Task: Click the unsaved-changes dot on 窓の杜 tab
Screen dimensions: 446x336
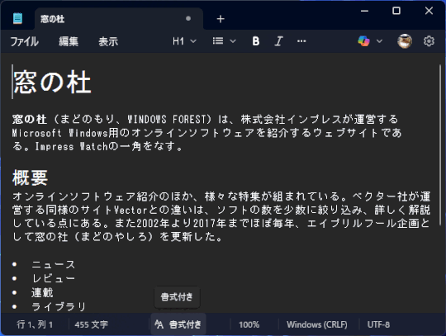Action: pyautogui.click(x=188, y=18)
